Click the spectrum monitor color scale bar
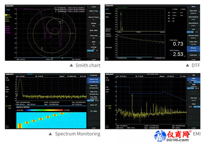This screenshot has height=142, width=205. [x=44, y=110]
